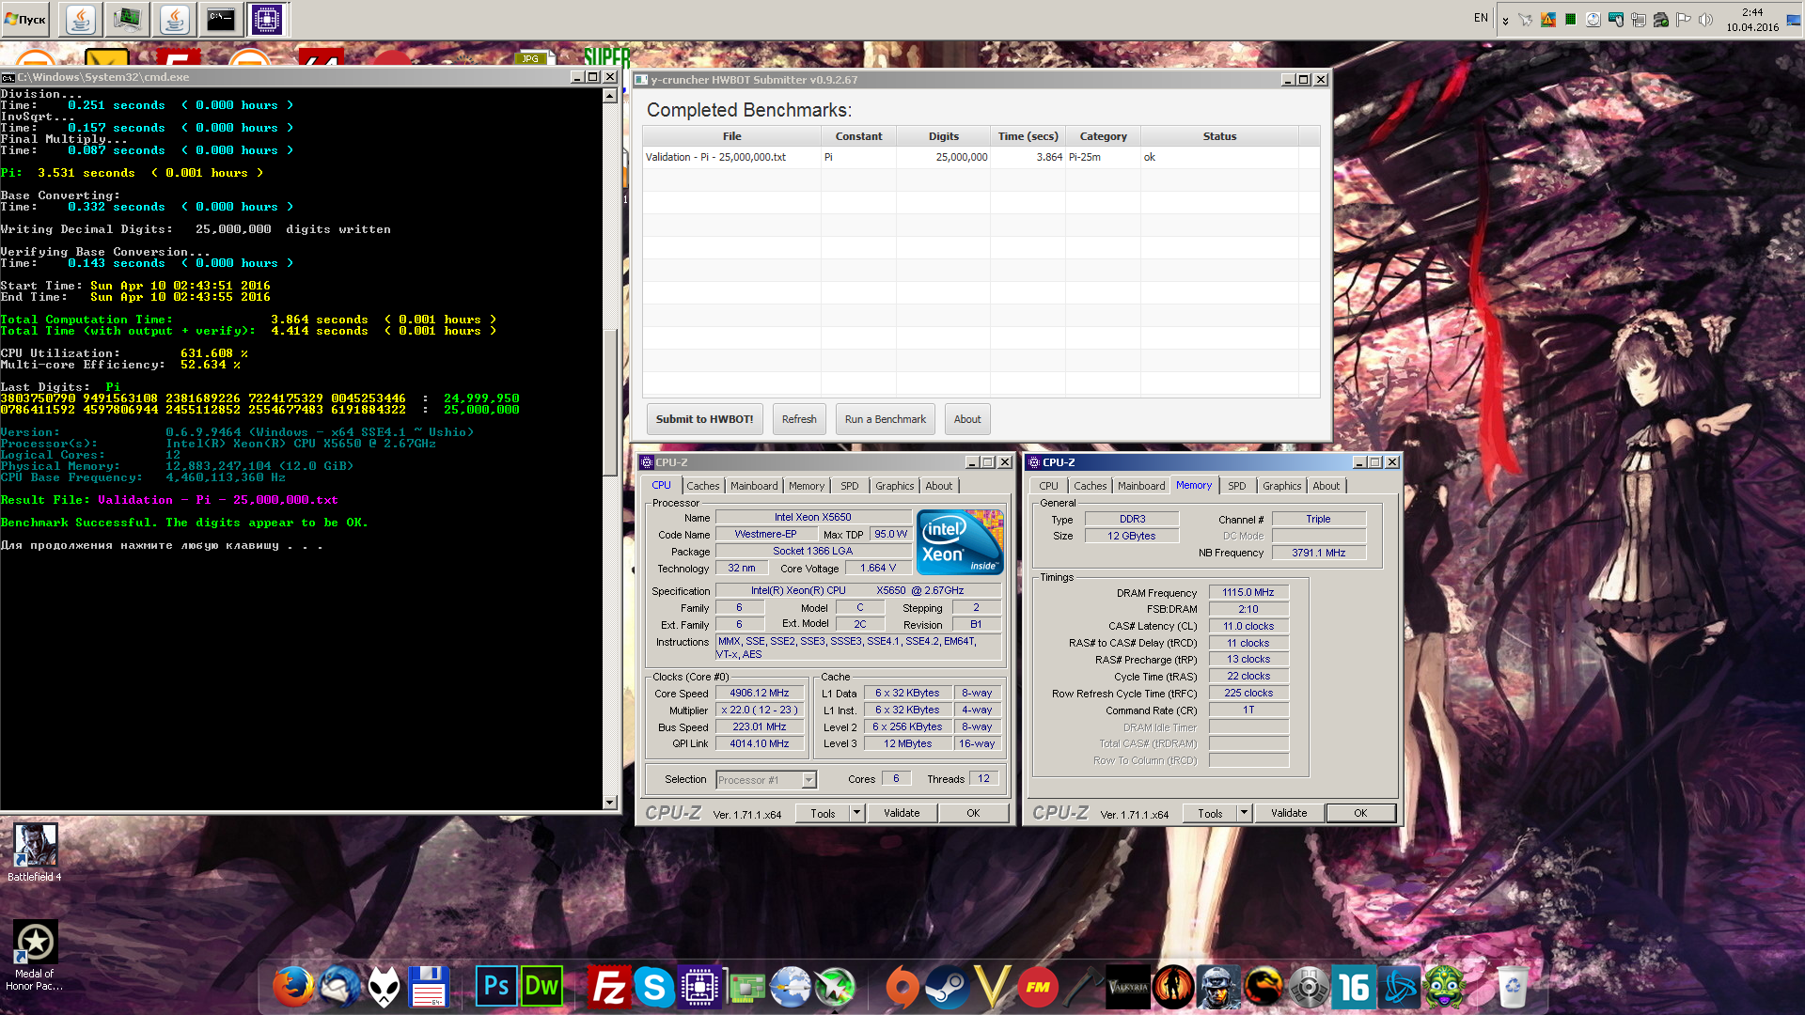Open Battlefield 4 desktop shortcut
This screenshot has height=1015, width=1805.
tap(35, 851)
